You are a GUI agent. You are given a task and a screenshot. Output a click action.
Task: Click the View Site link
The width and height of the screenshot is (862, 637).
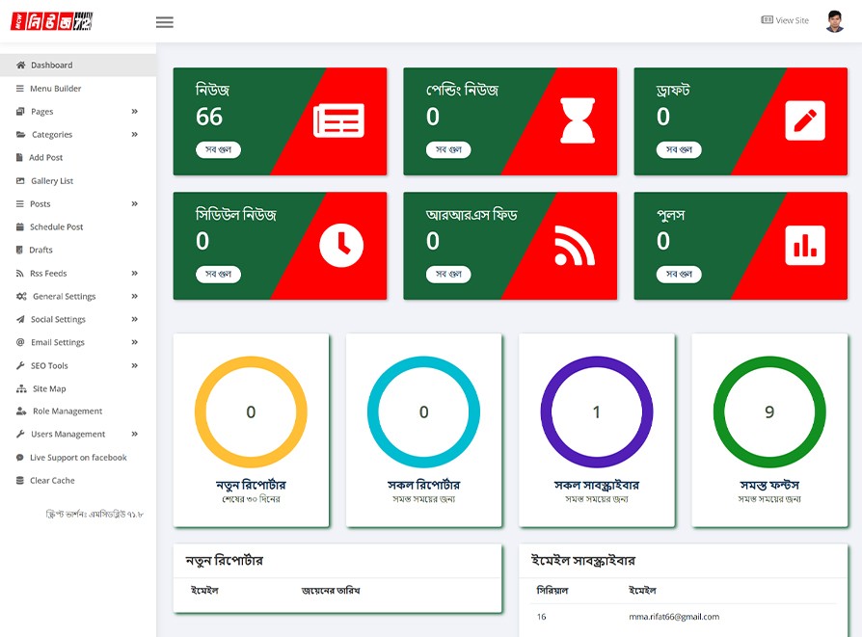point(785,20)
